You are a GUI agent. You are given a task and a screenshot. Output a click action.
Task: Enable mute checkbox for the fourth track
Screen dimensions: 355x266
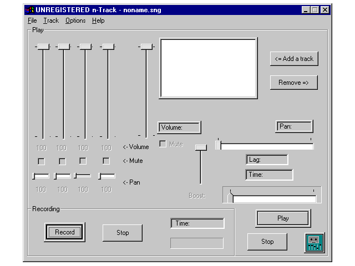point(106,161)
